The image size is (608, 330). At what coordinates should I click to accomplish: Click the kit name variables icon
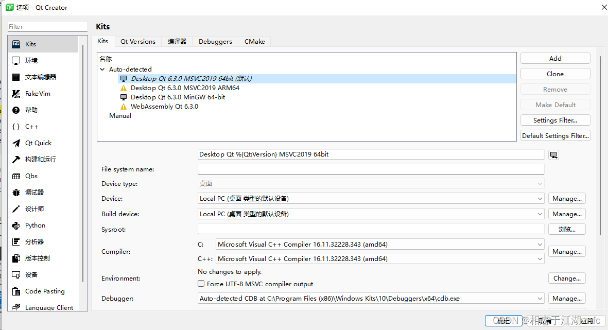tap(553, 154)
